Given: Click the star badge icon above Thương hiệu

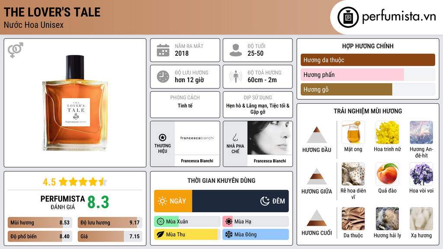Looking at the screenshot, I should tap(163, 137).
